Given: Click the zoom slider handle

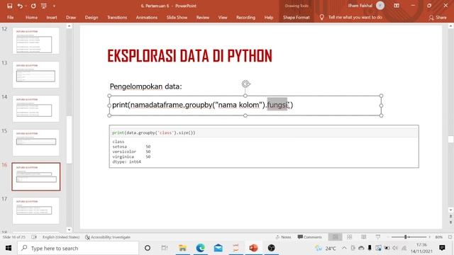Looking at the screenshot, I should (406, 237).
